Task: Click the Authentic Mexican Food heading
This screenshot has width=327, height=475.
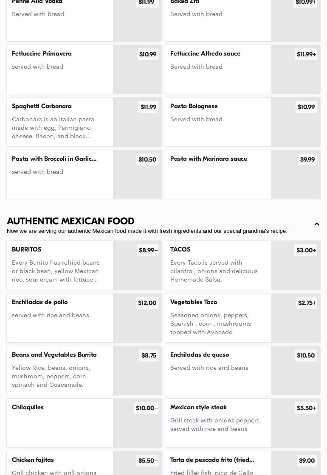Action: (70, 221)
